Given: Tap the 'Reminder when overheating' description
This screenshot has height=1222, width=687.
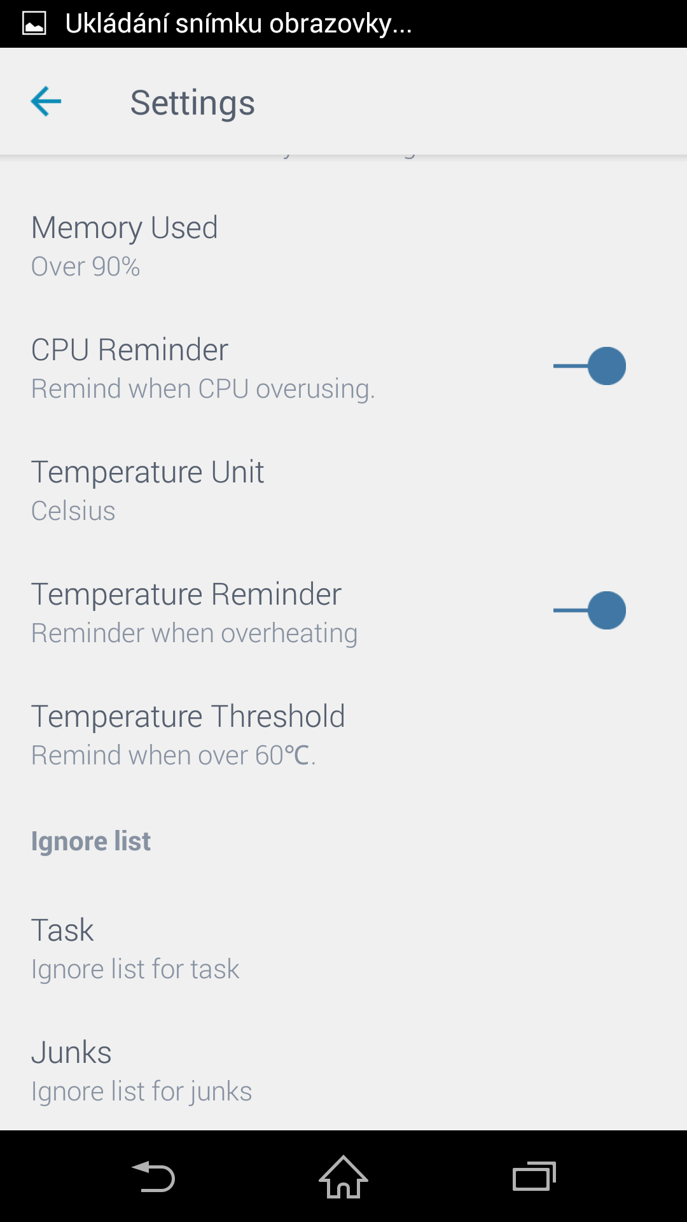Looking at the screenshot, I should tap(194, 633).
